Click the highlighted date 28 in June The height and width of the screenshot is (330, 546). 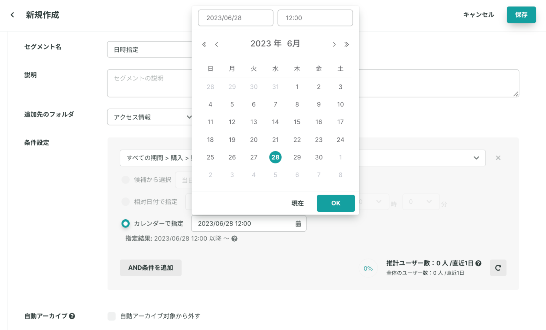[x=275, y=157]
